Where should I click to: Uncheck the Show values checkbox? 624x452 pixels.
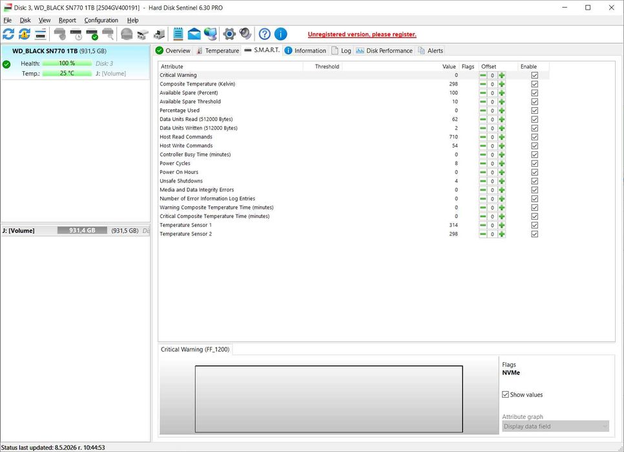click(x=505, y=394)
